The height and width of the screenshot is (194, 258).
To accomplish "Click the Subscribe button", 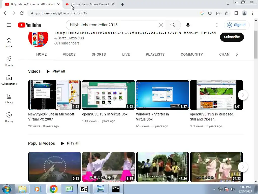I will (232, 37).
